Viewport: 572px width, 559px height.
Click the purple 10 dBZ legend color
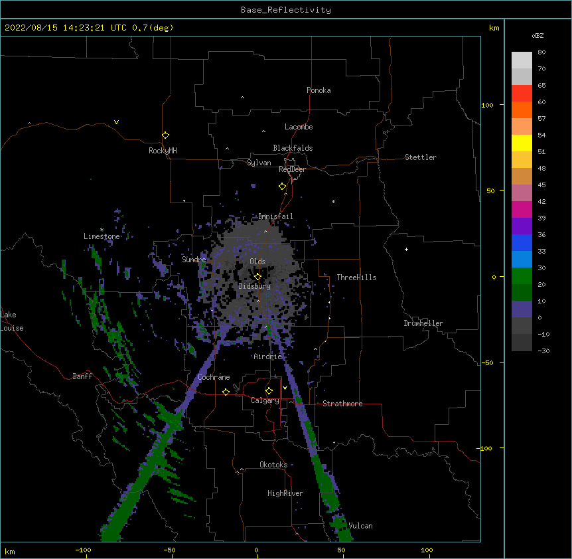pos(522,309)
